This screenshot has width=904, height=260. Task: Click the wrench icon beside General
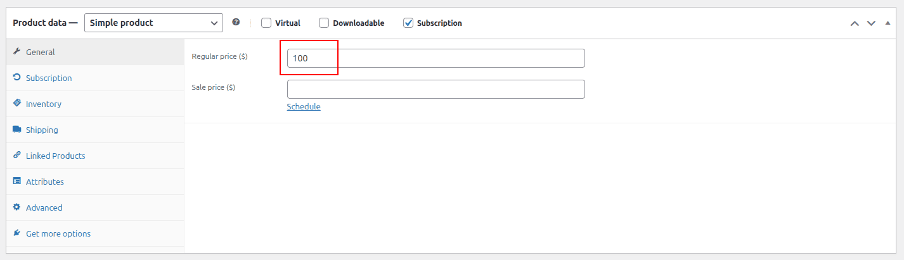[17, 52]
